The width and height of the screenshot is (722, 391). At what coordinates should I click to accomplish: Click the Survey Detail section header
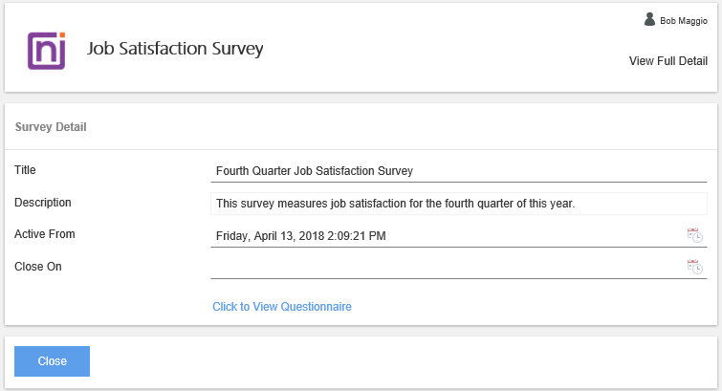click(53, 126)
